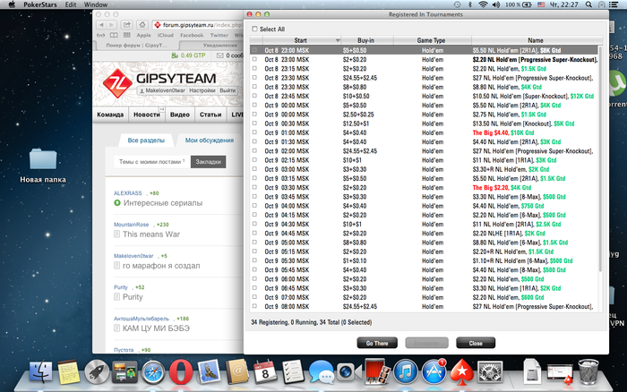
Task: Open Contacts address book in Dock
Action: coord(236,372)
